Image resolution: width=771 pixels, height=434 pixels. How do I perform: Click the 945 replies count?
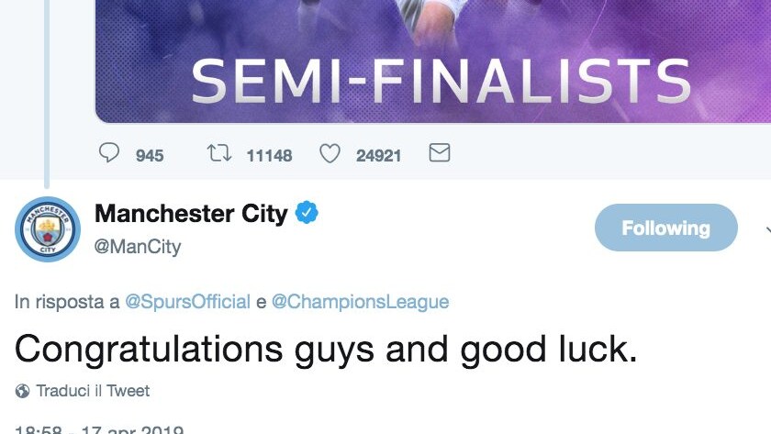[150, 156]
